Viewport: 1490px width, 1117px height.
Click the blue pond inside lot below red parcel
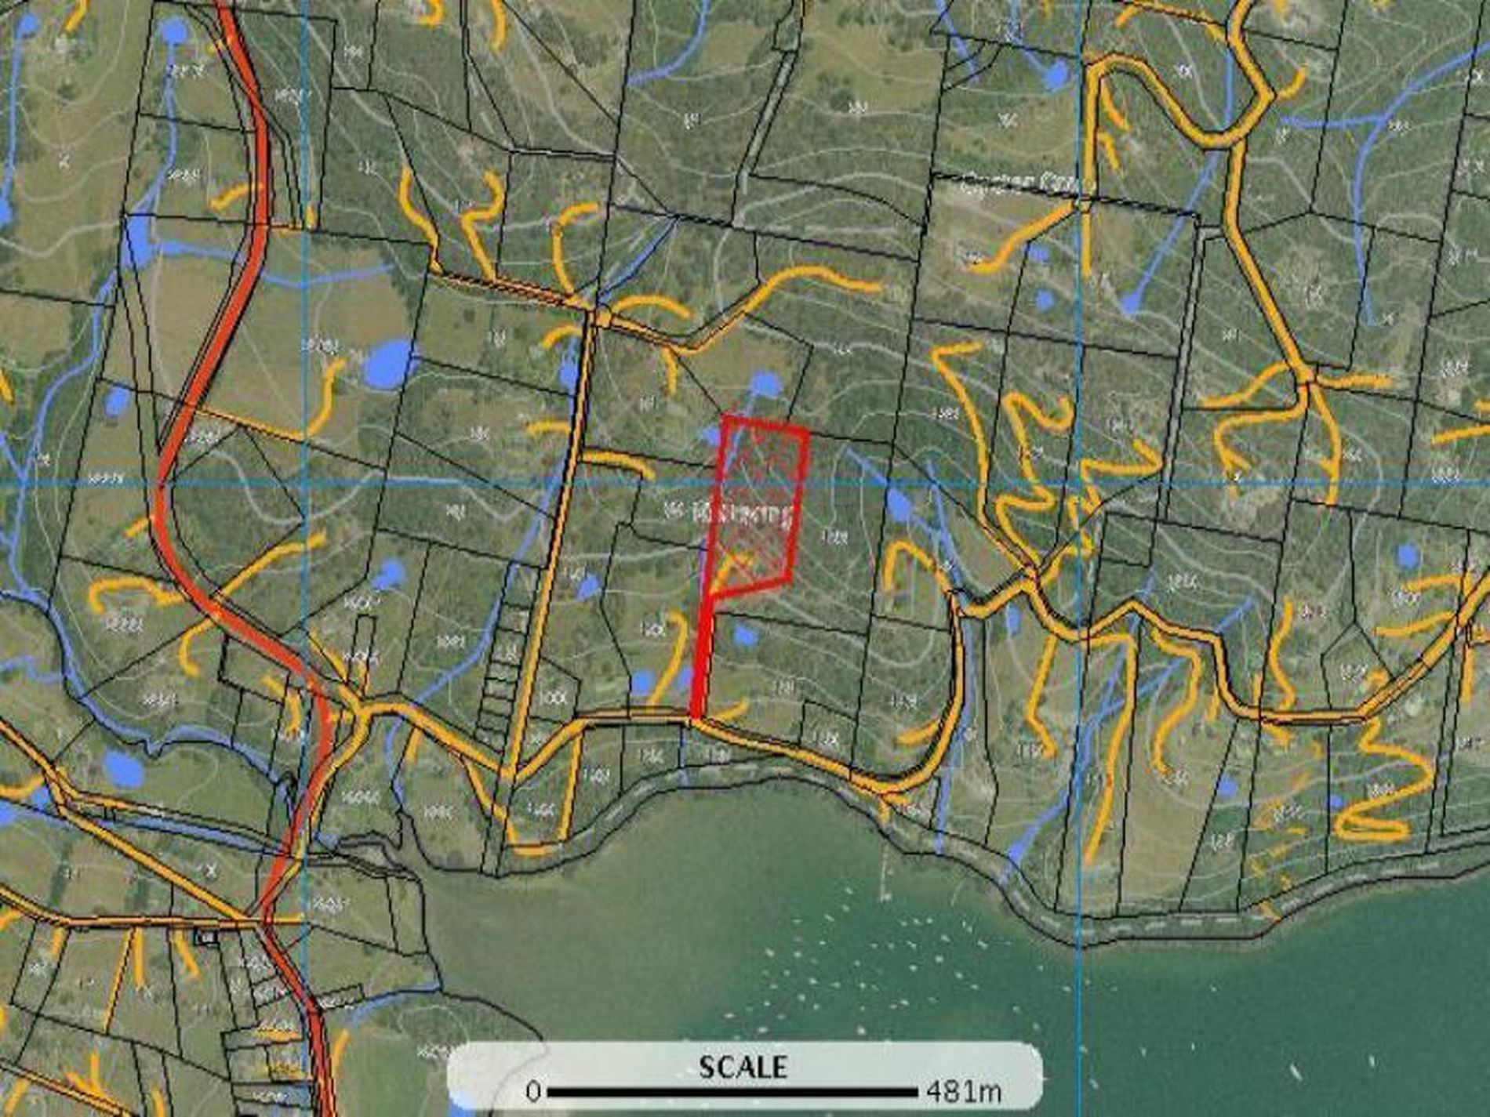(744, 636)
